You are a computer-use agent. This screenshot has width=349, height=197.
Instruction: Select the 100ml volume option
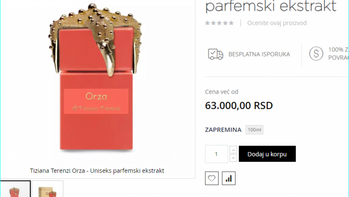(254, 130)
